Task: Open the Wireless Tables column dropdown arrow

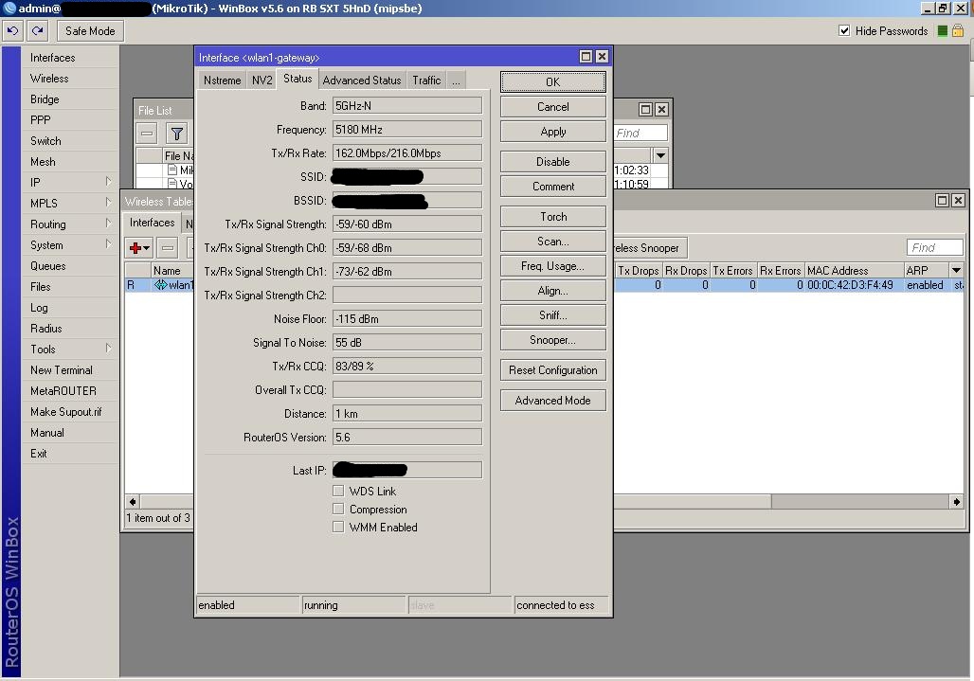Action: pos(956,270)
